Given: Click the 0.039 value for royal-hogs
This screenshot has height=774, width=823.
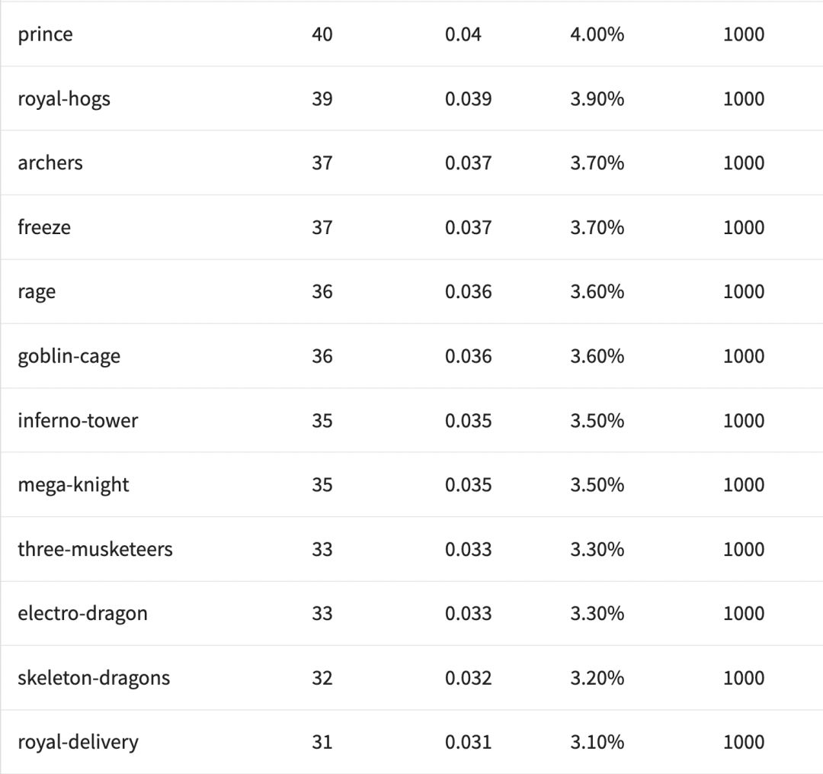Looking at the screenshot, I should tap(469, 99).
